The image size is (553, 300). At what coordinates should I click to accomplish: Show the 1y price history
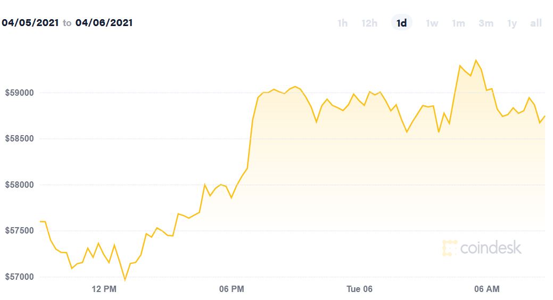pyautogui.click(x=512, y=23)
